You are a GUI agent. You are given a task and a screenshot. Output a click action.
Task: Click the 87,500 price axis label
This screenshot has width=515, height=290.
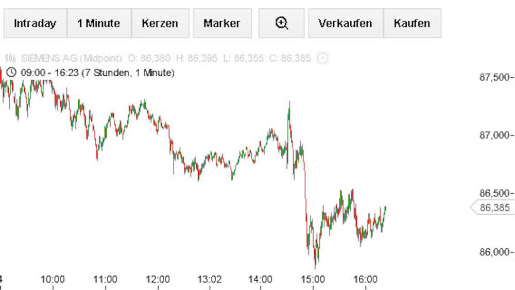coord(495,77)
